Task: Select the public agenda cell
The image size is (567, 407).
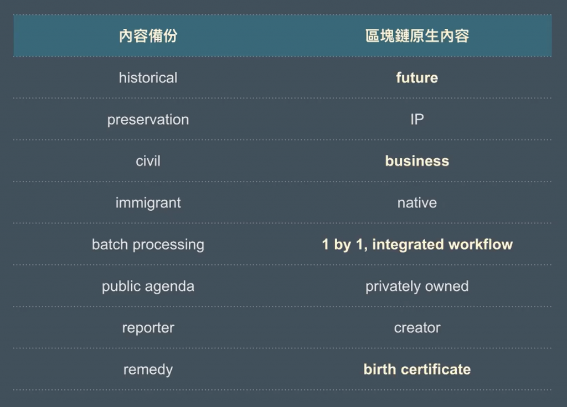Action: 148,286
